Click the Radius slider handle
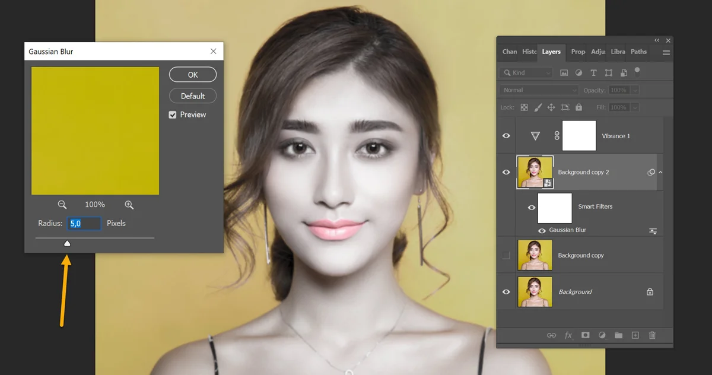The image size is (712, 375). tap(67, 243)
